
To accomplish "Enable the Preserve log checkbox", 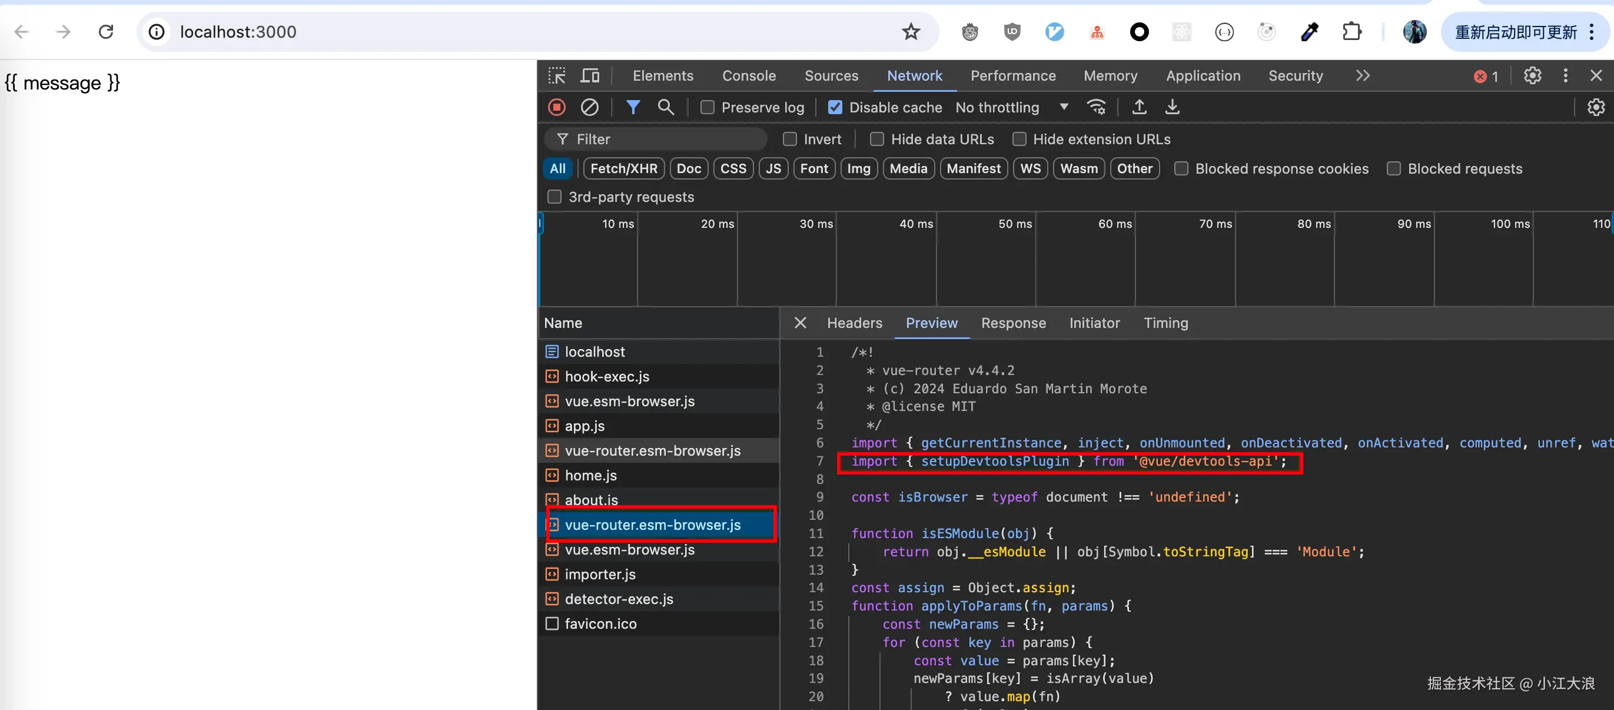I will click(x=708, y=108).
